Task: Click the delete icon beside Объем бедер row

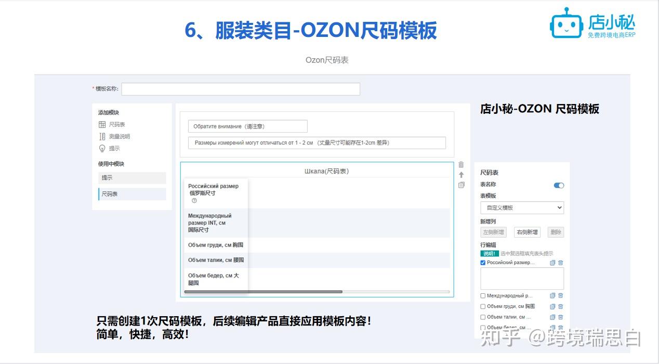Action: point(561,327)
